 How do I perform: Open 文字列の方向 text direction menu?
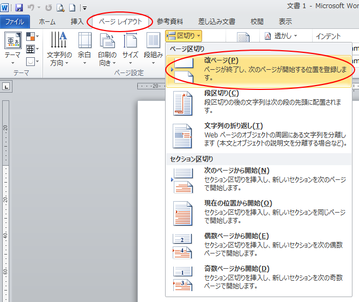59,49
